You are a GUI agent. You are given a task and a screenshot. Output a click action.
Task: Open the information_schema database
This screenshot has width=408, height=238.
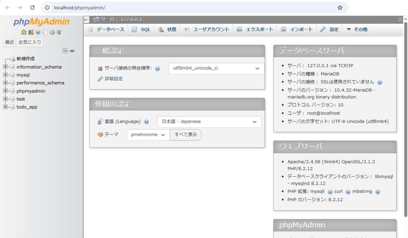(x=39, y=67)
